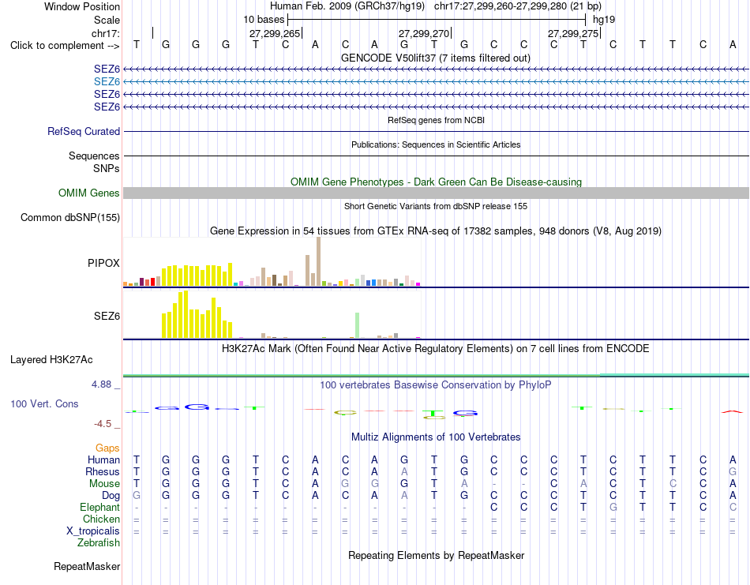This screenshot has height=585, width=750.
Task: Click the 'Layered H3K27Ac' track label
Action: coord(51,360)
